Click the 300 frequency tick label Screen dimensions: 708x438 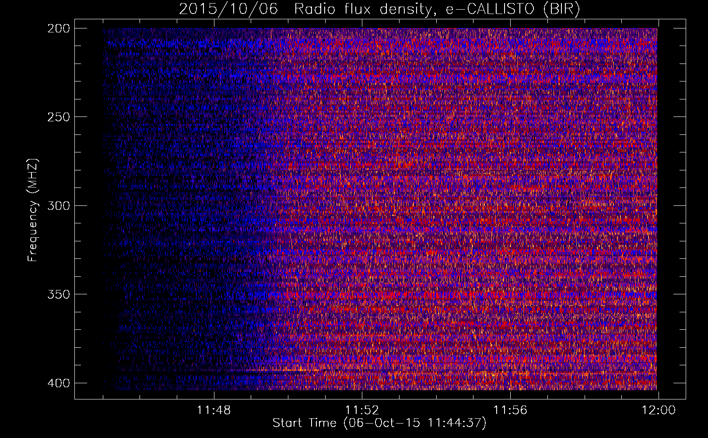tap(58, 205)
